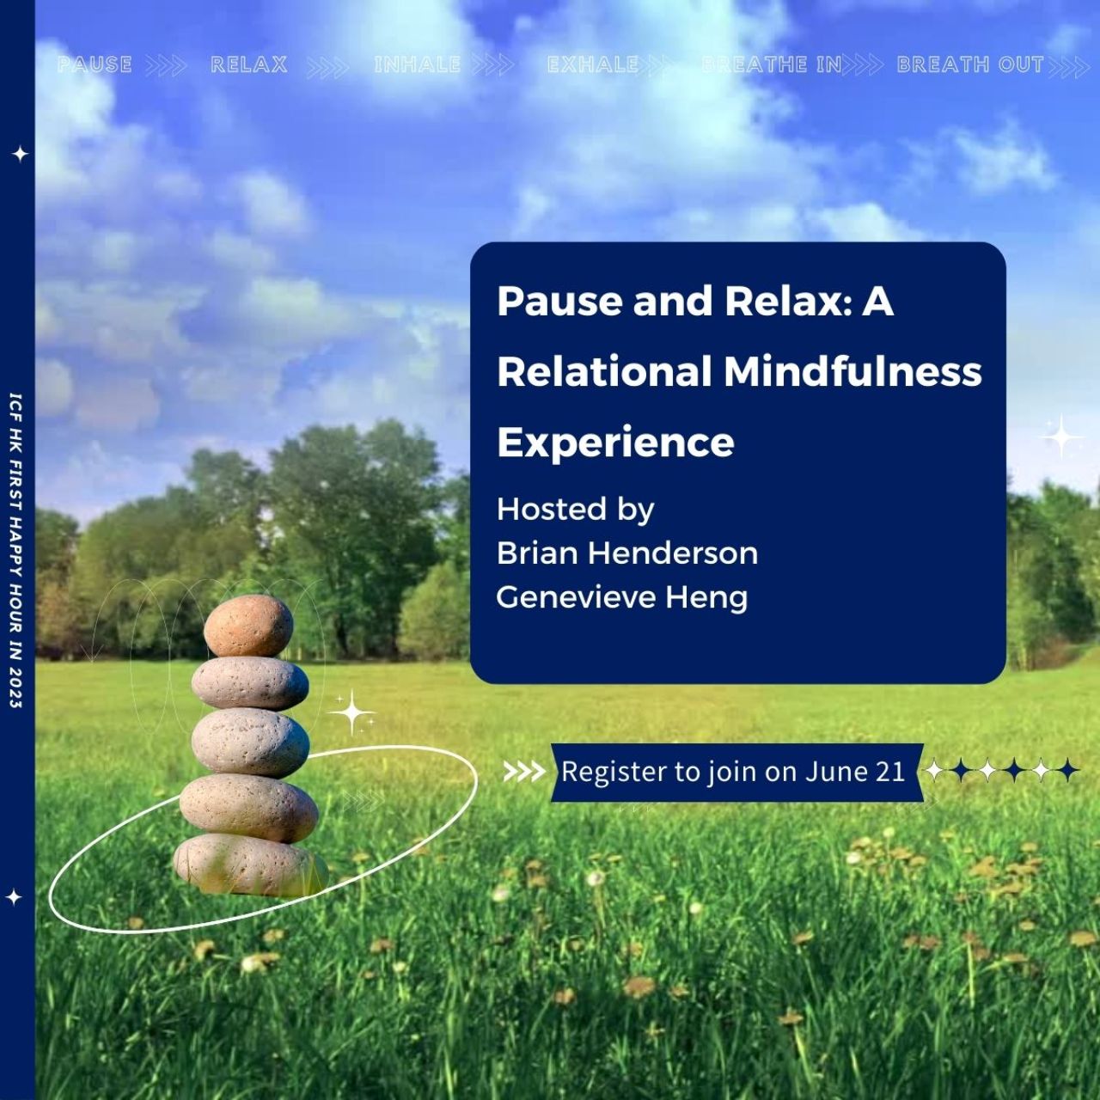Click the 'BREATH OUT' text at top

pyautogui.click(x=970, y=64)
